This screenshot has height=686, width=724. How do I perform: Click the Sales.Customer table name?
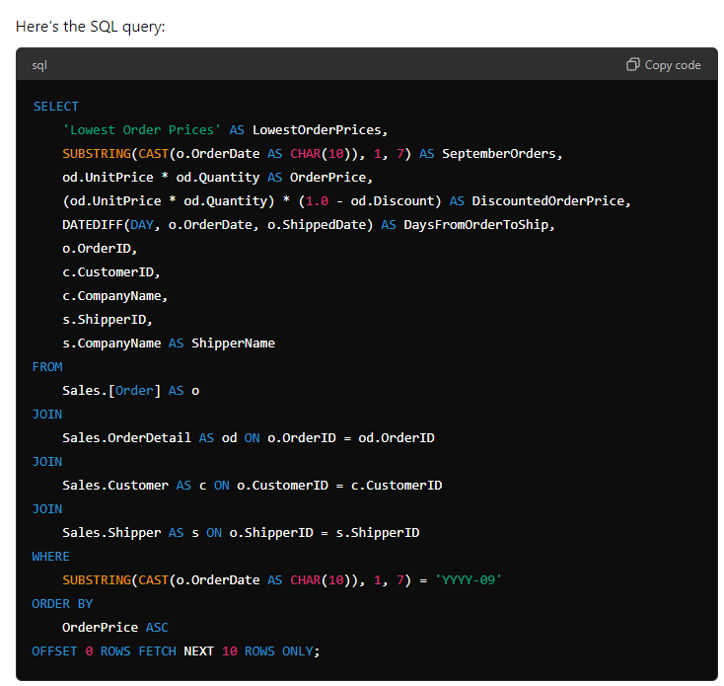coord(115,485)
